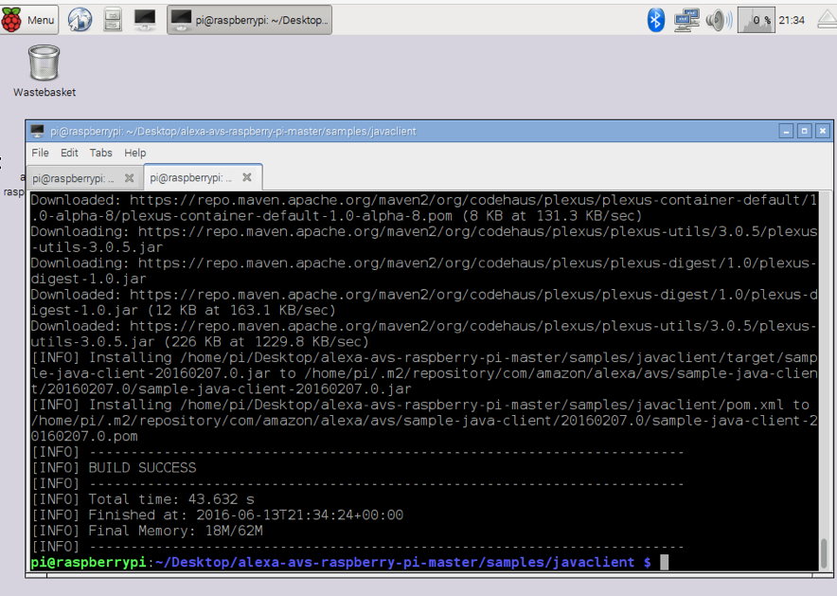837x596 pixels.
Task: Close the first pi@raspberrypi tab
Action: (x=129, y=178)
